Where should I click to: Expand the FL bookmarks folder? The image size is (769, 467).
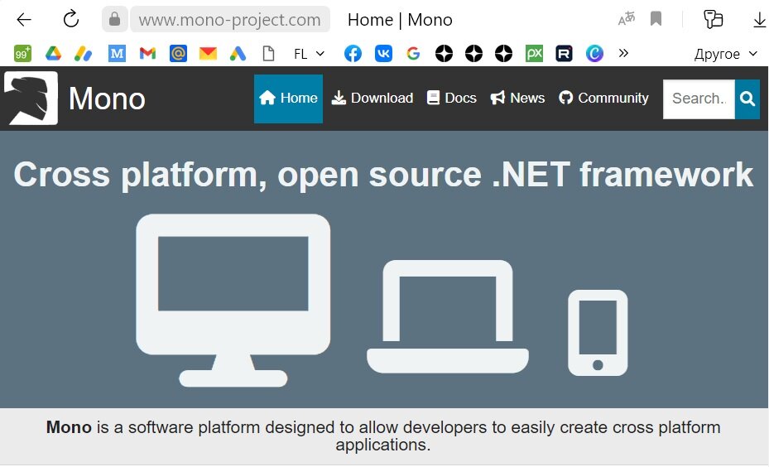309,54
